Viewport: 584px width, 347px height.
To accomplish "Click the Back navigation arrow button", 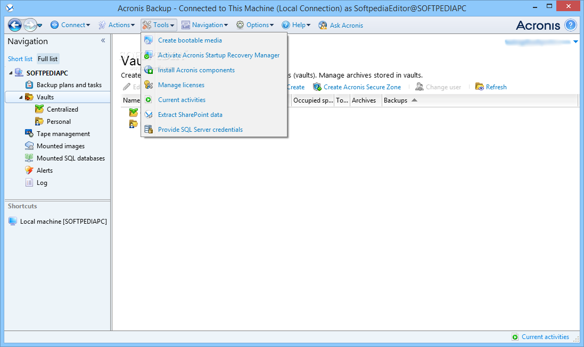I will [x=15, y=26].
